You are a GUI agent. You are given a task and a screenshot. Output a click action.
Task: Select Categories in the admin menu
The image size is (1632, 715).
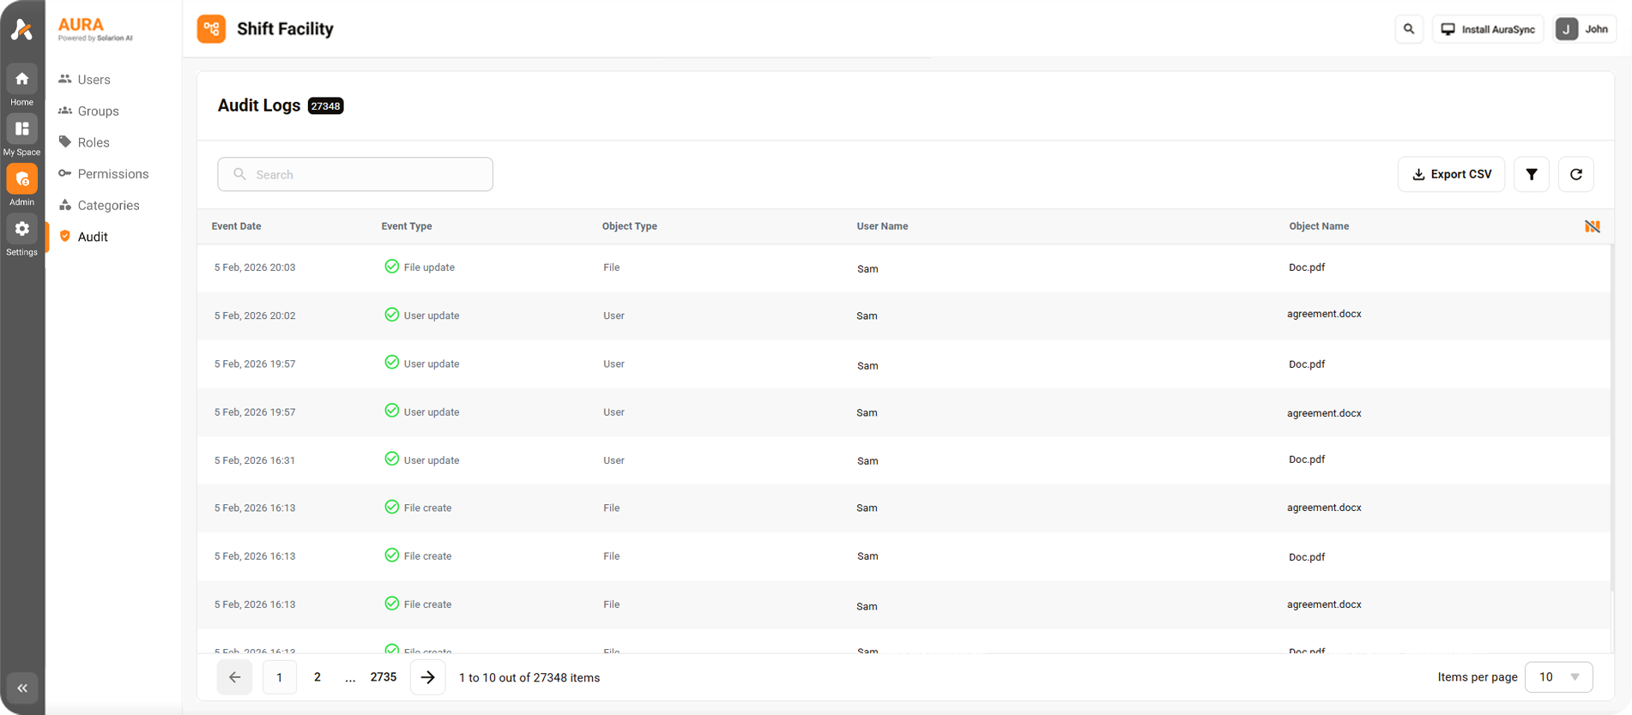[108, 206]
